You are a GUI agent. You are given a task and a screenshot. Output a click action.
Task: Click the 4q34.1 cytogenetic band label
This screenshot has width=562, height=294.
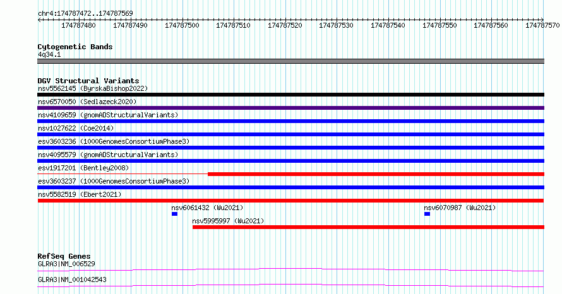49,54
